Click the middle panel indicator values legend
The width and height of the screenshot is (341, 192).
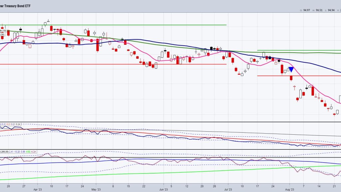[x=11, y=124]
